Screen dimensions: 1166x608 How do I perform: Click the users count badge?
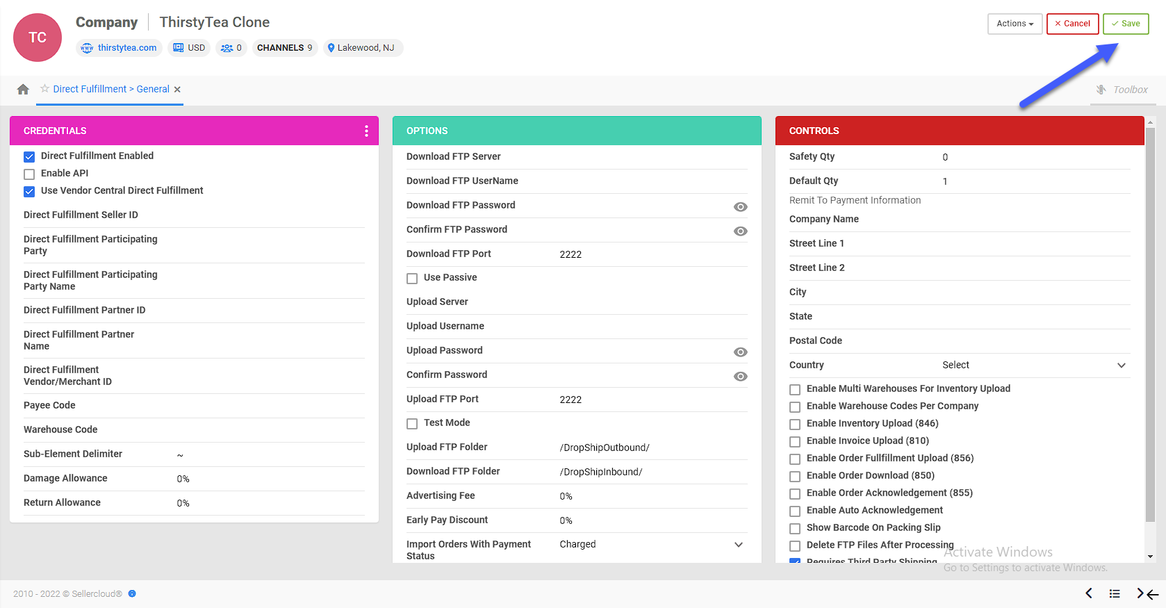[231, 48]
